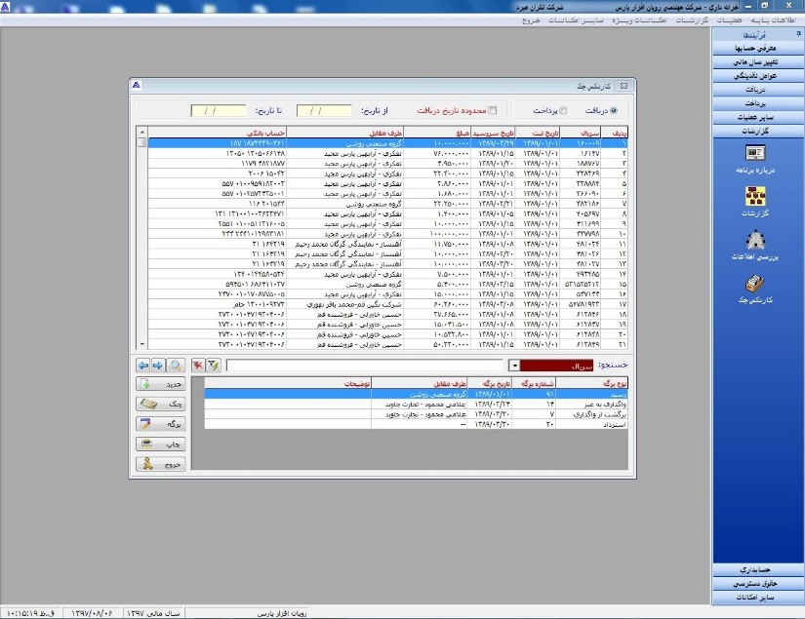Click سال مالی ۱۳۹۷ in the status bar

pos(153,613)
